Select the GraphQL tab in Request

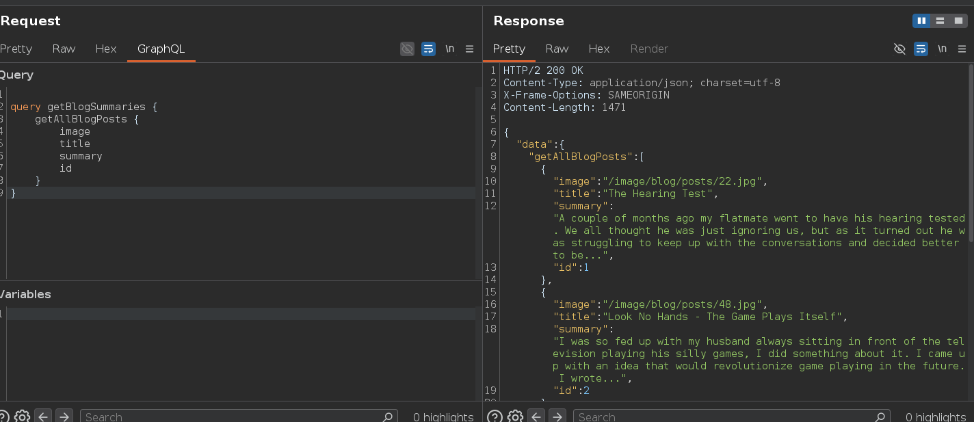161,49
